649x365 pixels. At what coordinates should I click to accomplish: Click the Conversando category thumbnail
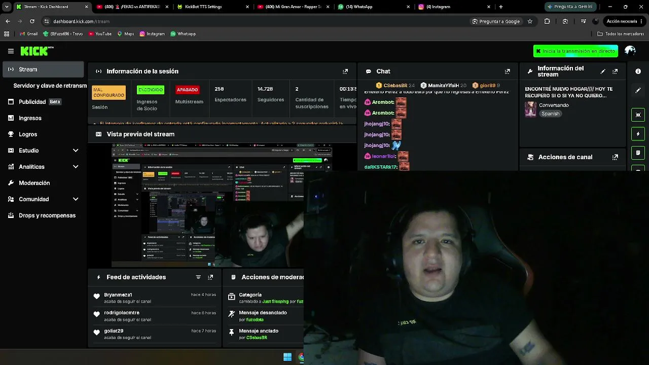(530, 109)
